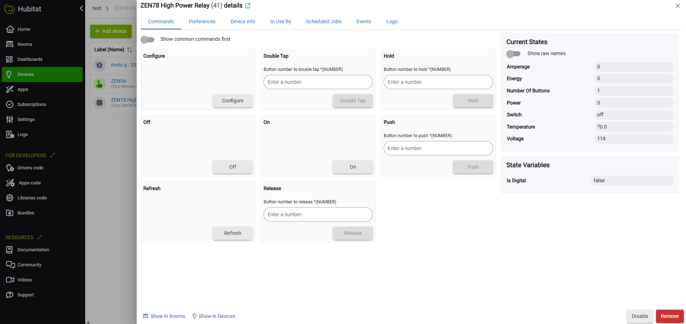Viewport: 686px width, 324px height.
Task: Click the Home house icon
Action: pos(10,29)
